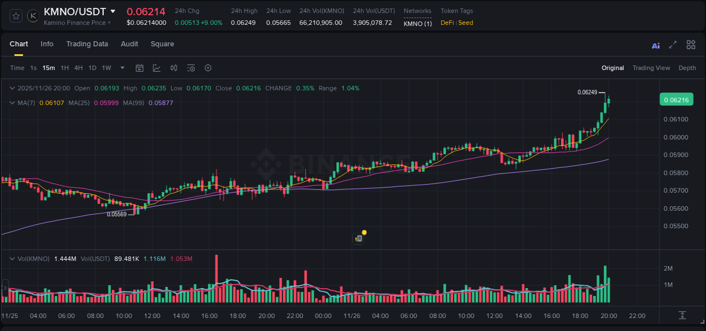Click the candlestick OHLC display icon
This screenshot has width=706, height=331.
[x=174, y=68]
